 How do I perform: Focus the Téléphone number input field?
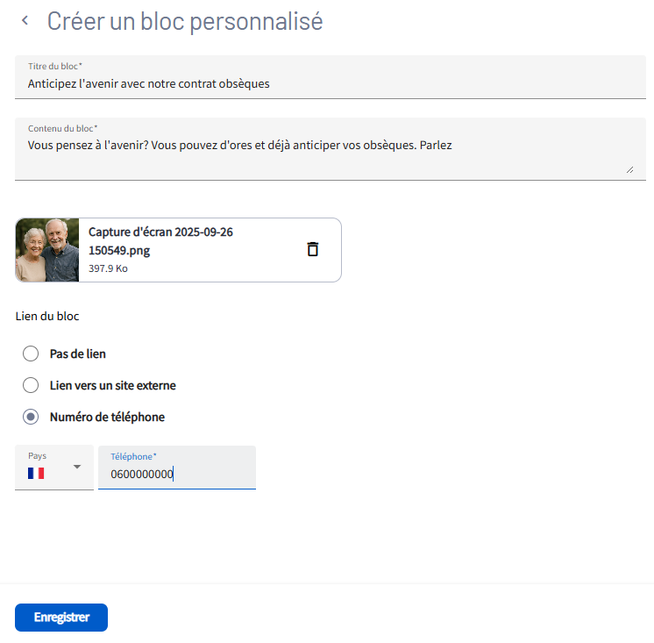click(x=175, y=475)
